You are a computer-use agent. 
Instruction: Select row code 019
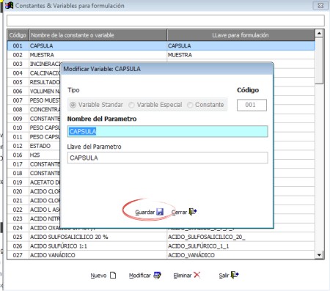click(x=18, y=183)
